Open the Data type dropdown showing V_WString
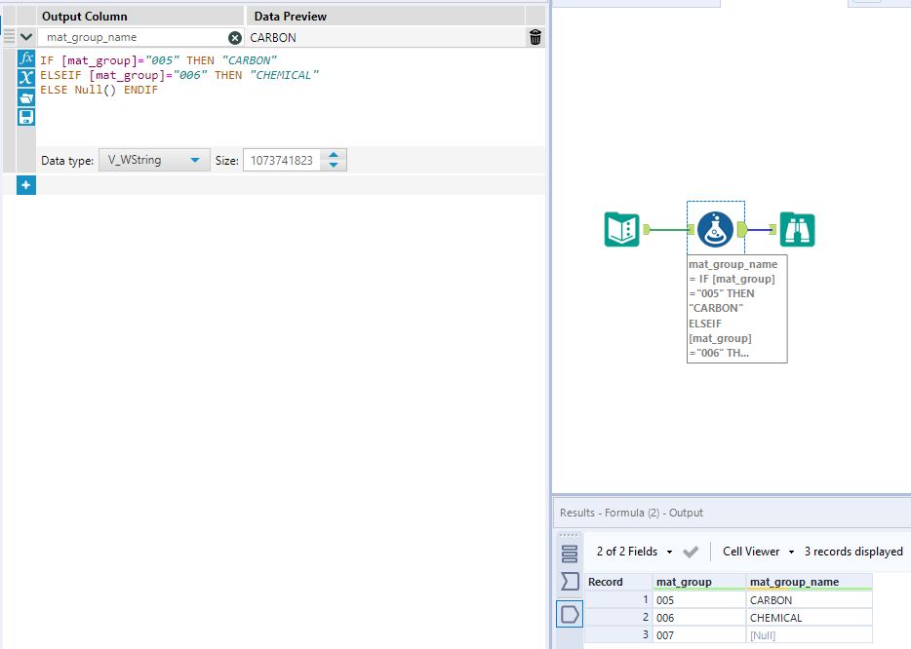Viewport: 911px width, 649px height. point(153,159)
